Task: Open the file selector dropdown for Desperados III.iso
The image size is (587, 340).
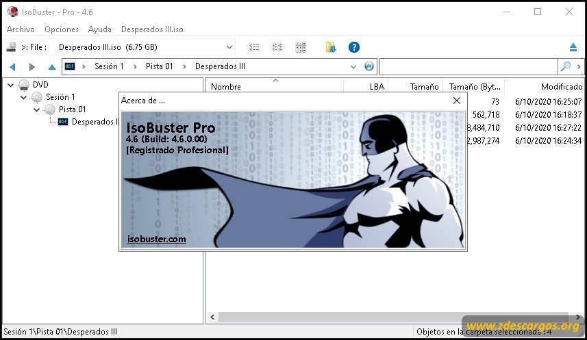Action: [229, 47]
